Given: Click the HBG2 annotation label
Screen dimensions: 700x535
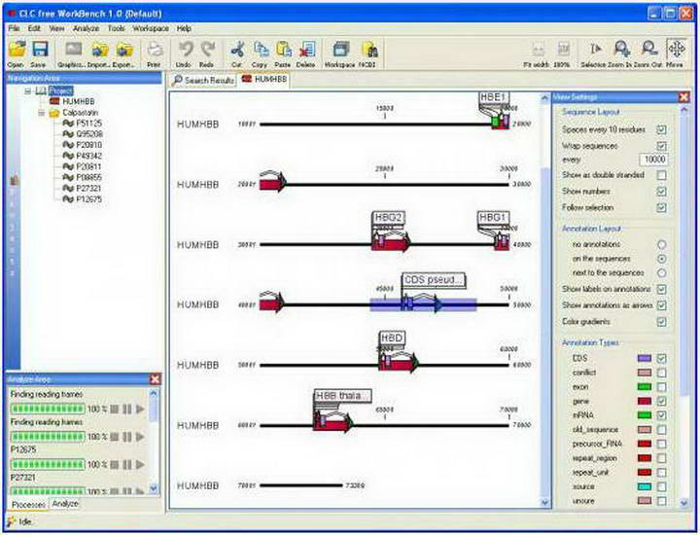Looking at the screenshot, I should coord(388,218).
